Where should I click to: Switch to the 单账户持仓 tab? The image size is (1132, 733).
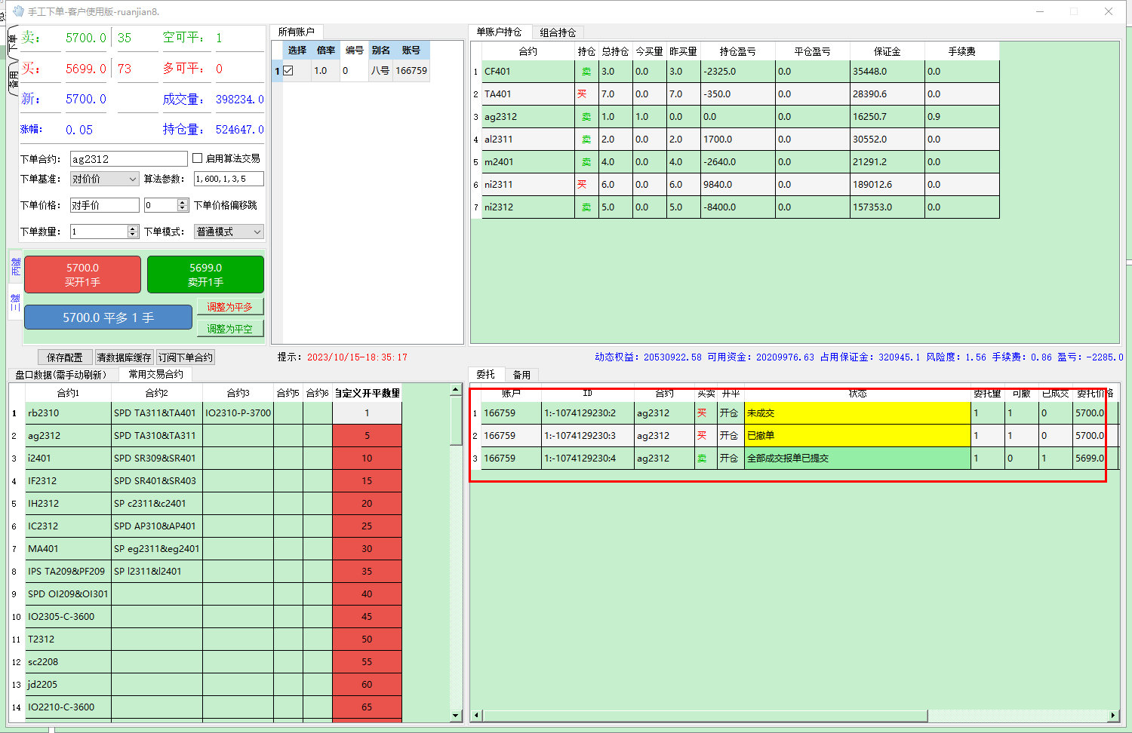[x=499, y=32]
